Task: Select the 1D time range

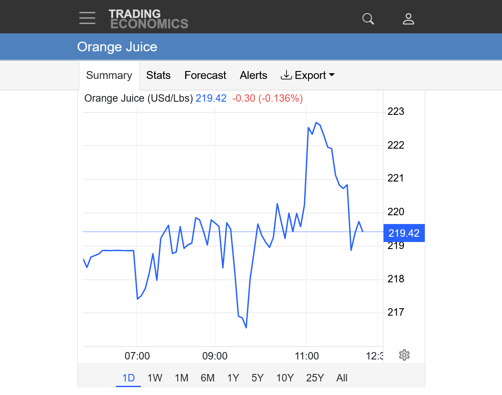Action: pyautogui.click(x=128, y=378)
